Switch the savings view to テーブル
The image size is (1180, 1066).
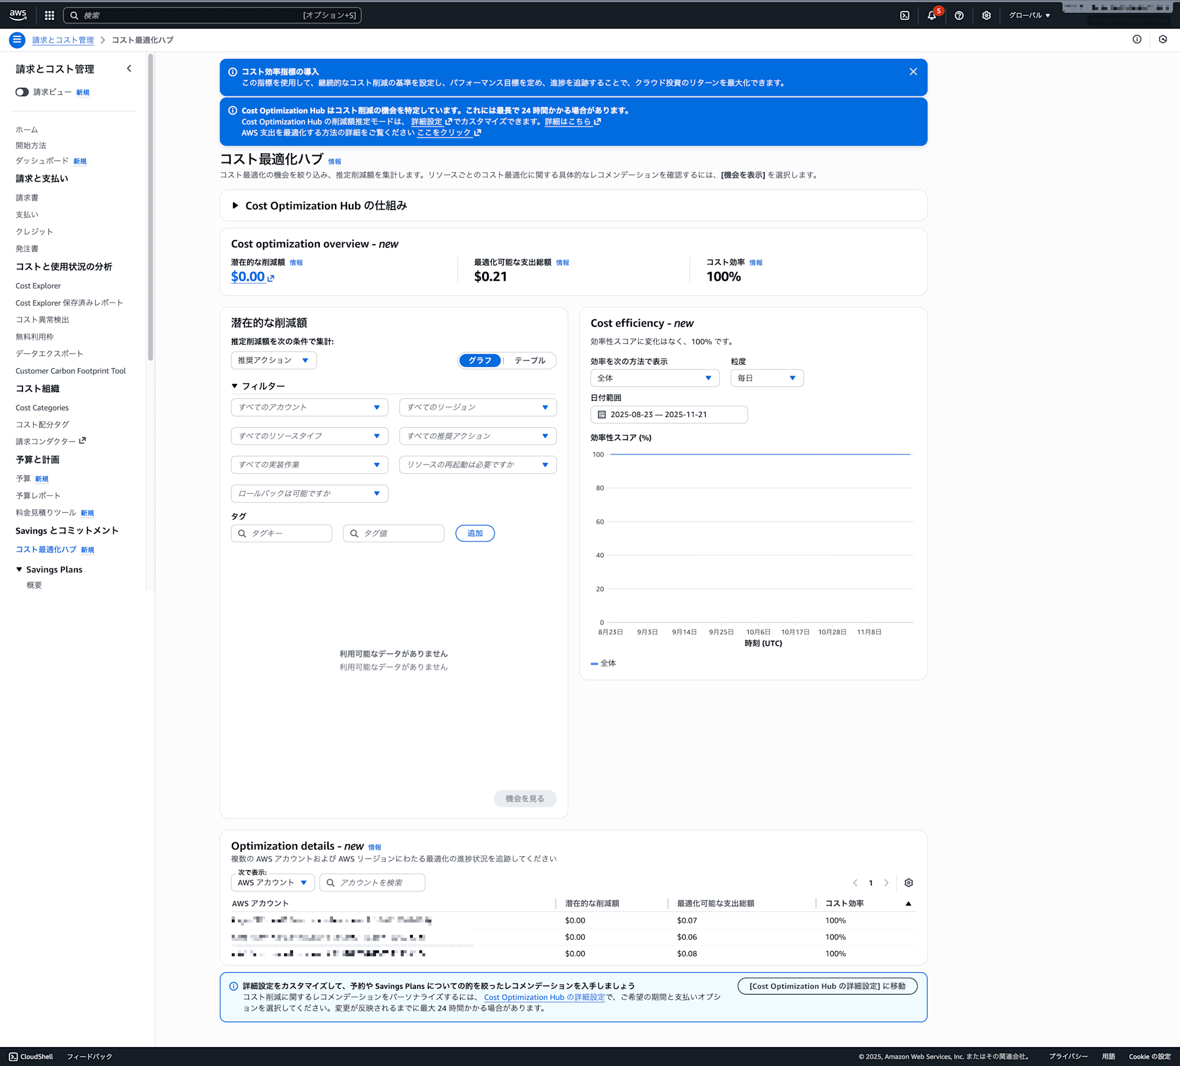(529, 360)
